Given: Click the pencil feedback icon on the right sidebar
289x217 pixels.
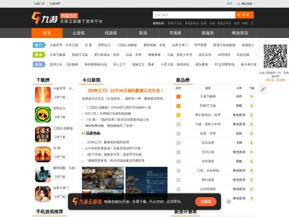Looking at the screenshot, I should (263, 89).
